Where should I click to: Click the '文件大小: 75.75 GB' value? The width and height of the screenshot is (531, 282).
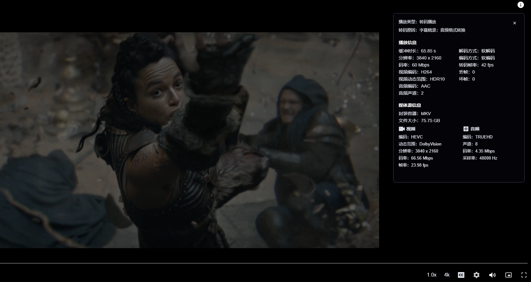[x=419, y=121]
